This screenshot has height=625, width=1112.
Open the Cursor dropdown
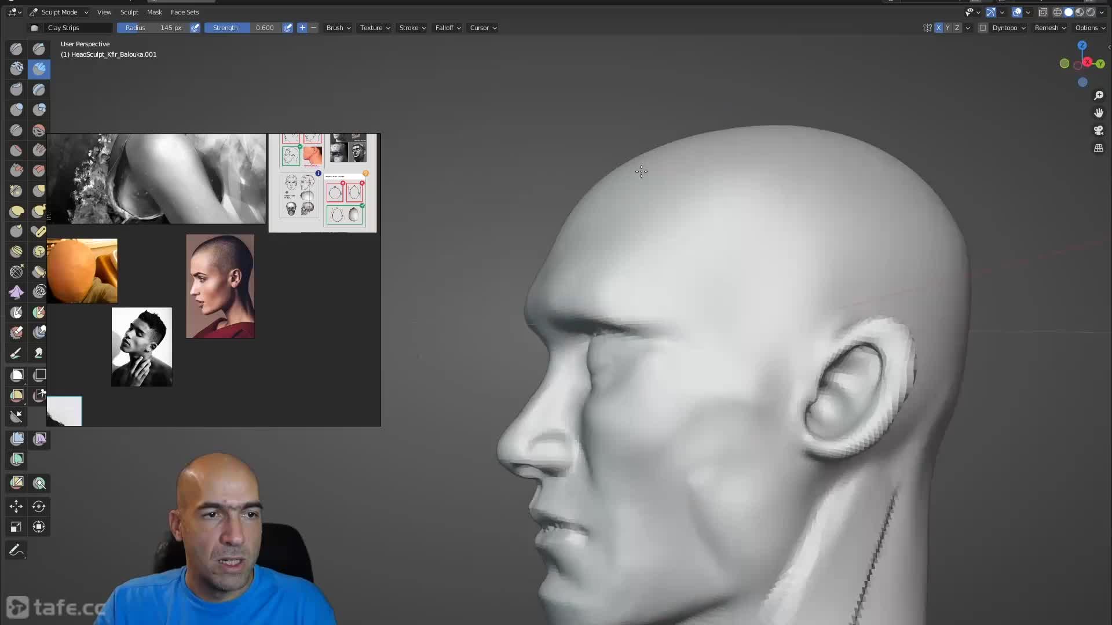pyautogui.click(x=483, y=28)
